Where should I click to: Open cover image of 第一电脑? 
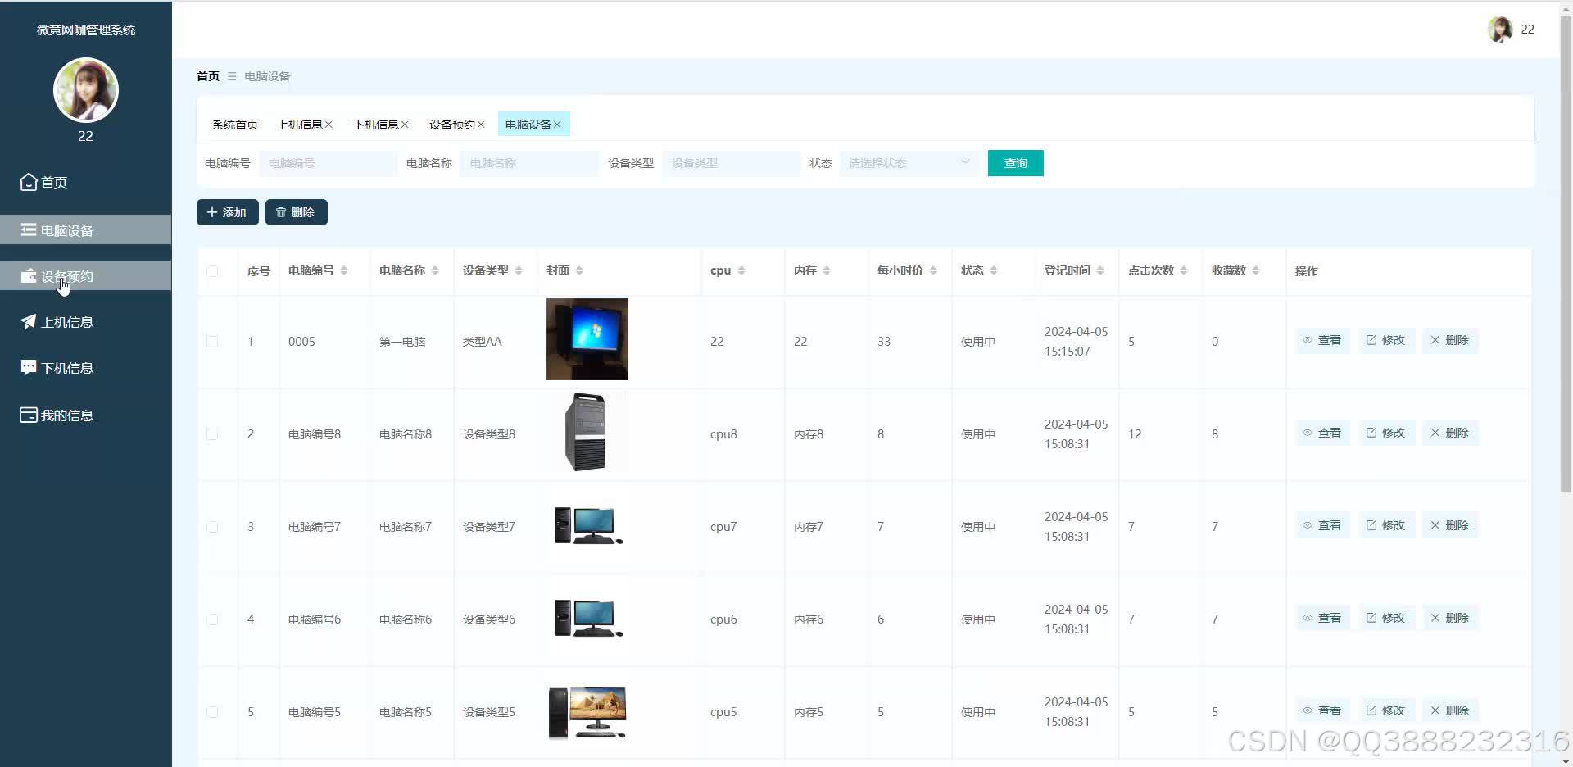pos(587,339)
